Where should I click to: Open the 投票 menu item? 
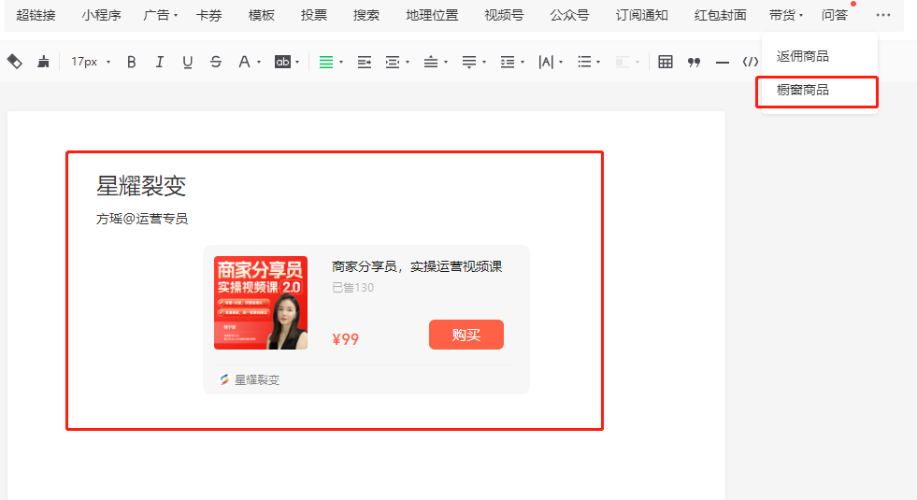[x=314, y=15]
